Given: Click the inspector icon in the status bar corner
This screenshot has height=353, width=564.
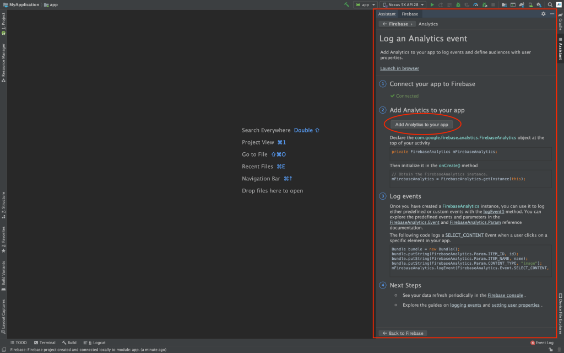Looking at the screenshot, I should [x=560, y=349].
